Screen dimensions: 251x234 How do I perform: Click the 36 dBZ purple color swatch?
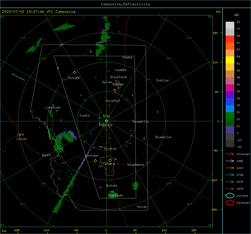[x=230, y=95]
